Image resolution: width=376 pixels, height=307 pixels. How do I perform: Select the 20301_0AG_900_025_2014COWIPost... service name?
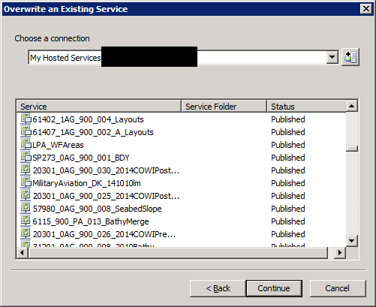(x=106, y=196)
